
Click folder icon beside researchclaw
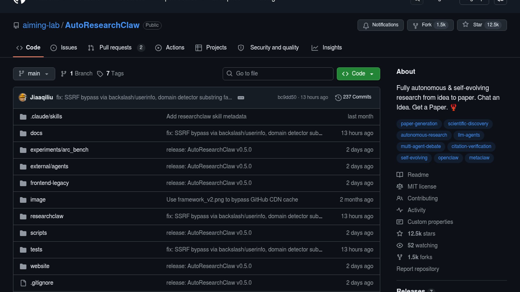[x=23, y=217]
